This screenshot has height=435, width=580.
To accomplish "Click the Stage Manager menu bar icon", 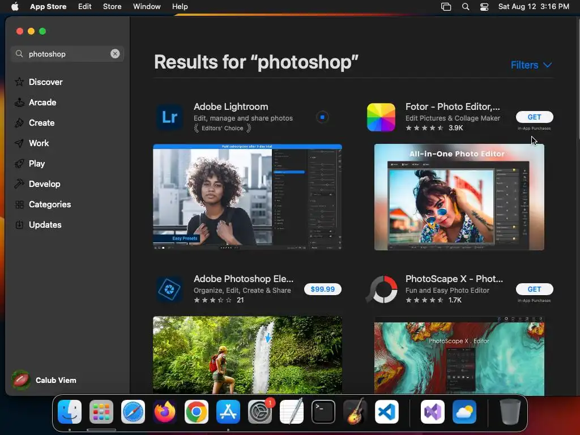I will click(446, 7).
